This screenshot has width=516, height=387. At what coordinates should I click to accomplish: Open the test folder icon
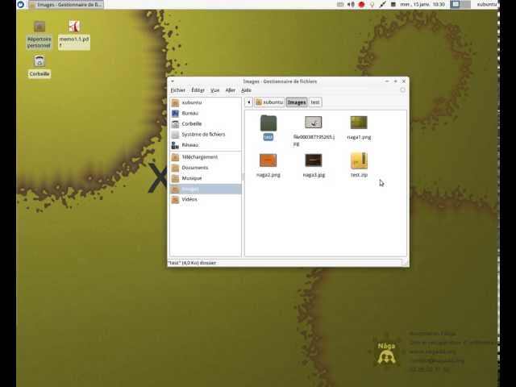(x=268, y=123)
